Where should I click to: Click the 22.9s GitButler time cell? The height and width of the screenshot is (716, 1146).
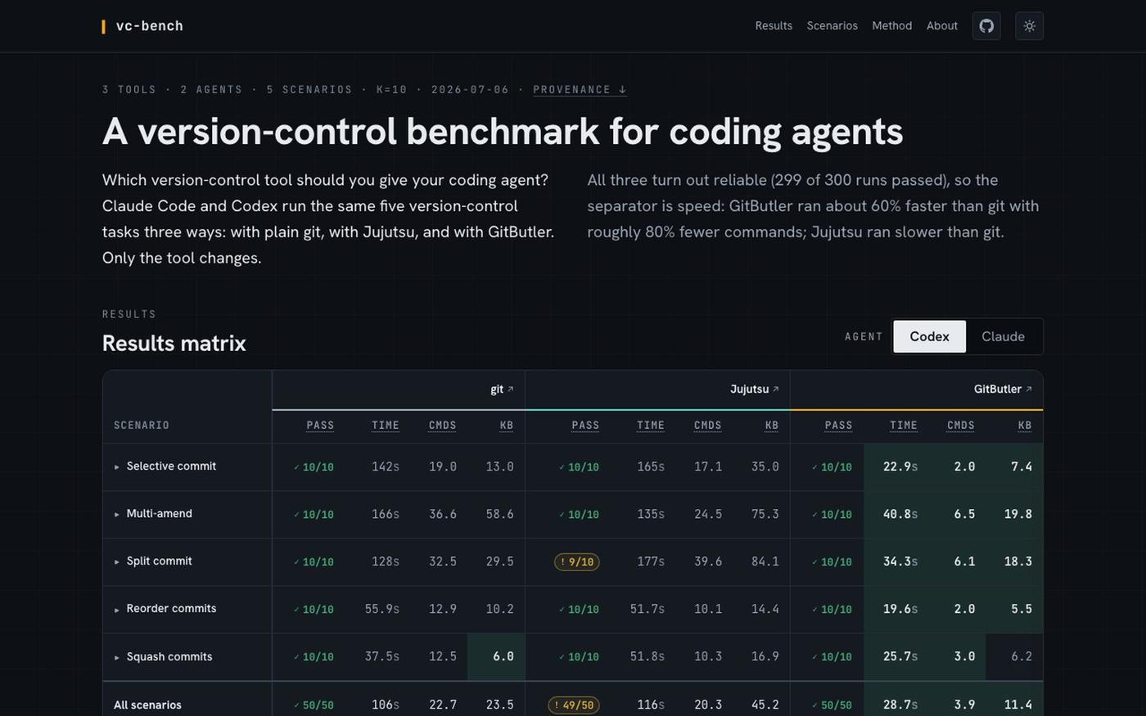pyautogui.click(x=900, y=467)
